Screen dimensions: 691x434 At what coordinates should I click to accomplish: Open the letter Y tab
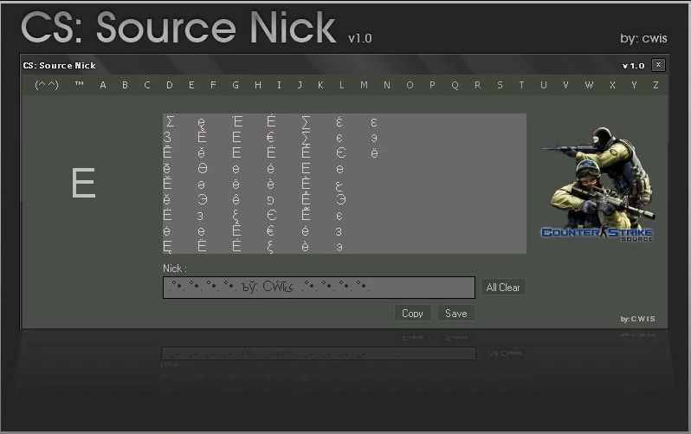point(634,85)
